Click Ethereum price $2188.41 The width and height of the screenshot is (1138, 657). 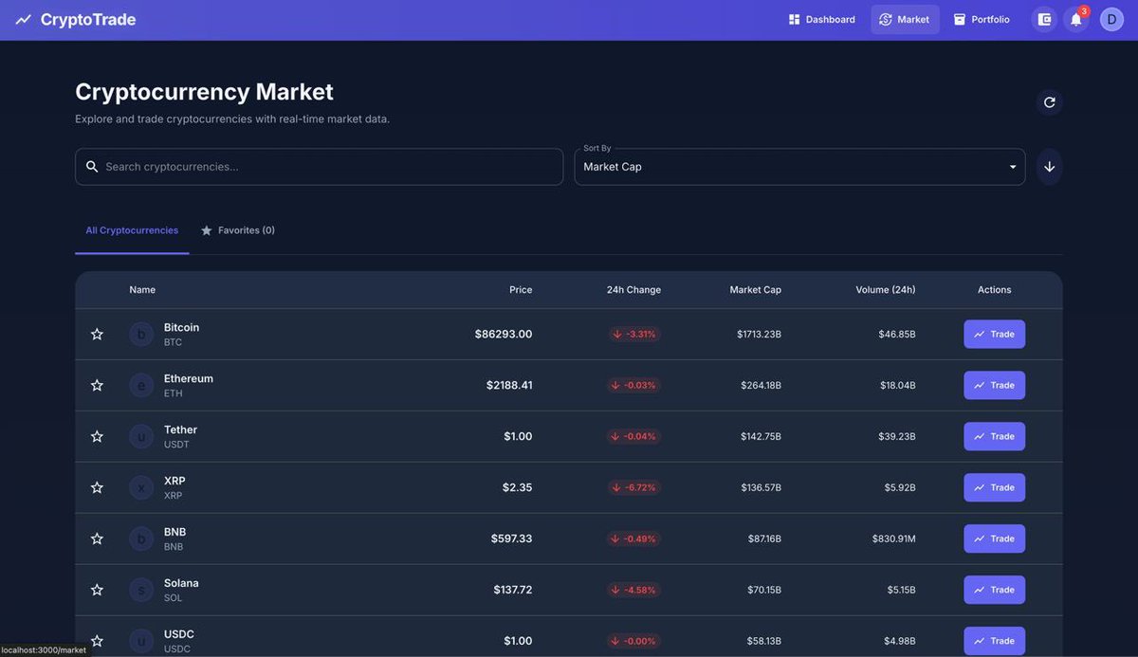pyautogui.click(x=509, y=385)
